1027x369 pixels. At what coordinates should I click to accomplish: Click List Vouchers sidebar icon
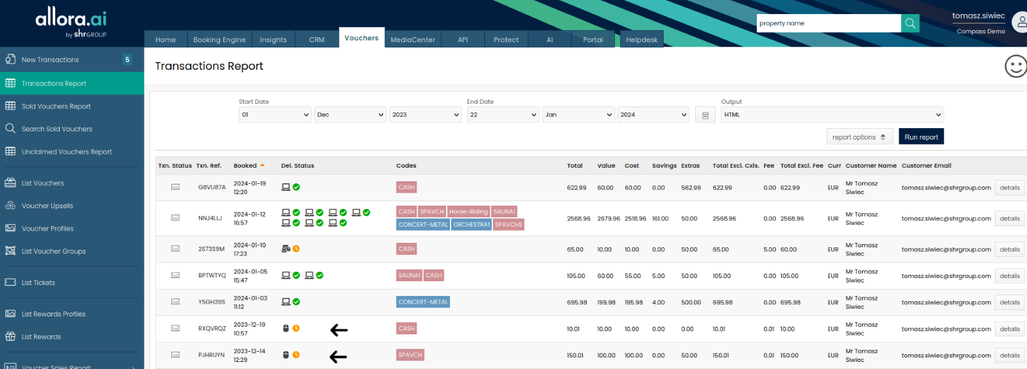coord(10,183)
